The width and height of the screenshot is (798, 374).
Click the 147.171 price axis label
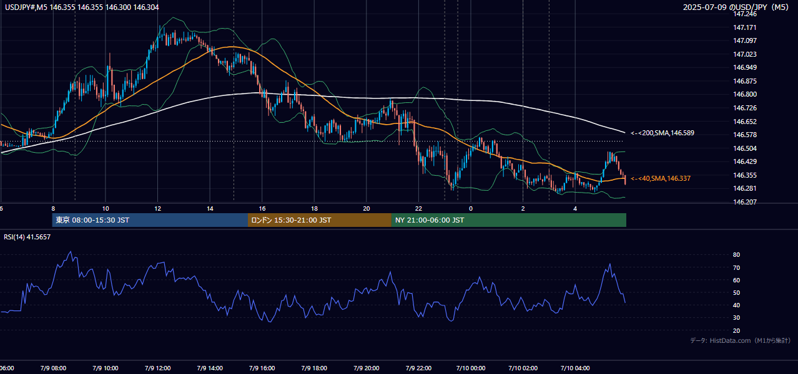click(x=745, y=27)
